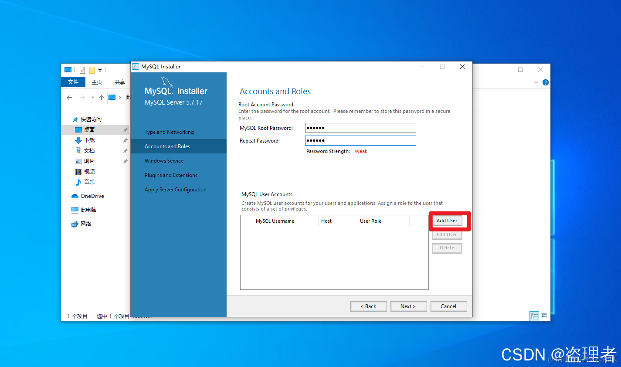
Task: Proceed with the Next button
Action: (x=408, y=306)
